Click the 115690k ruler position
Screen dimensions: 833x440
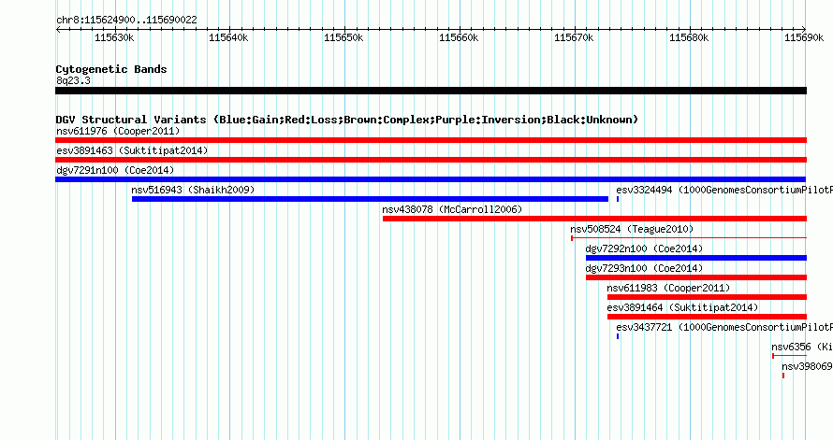[x=804, y=37]
